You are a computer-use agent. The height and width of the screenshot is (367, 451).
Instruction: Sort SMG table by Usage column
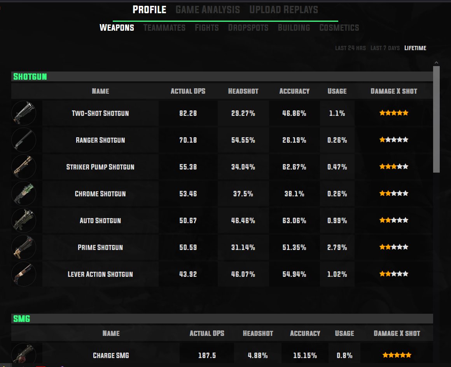point(344,333)
